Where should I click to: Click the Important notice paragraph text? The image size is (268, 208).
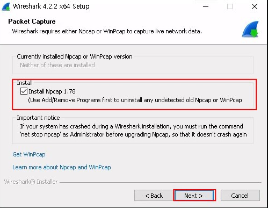tap(133, 130)
